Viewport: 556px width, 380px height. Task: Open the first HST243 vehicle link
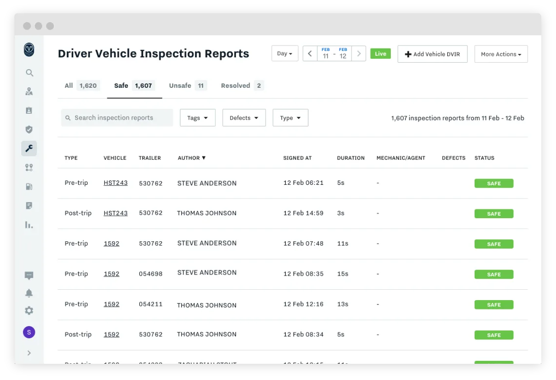point(116,183)
